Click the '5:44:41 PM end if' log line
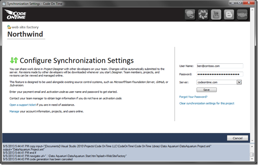Screen dimensions: 258x165 coord(20,153)
